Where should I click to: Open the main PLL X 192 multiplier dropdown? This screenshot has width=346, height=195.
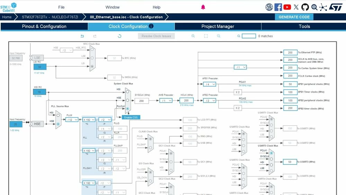click(x=89, y=119)
